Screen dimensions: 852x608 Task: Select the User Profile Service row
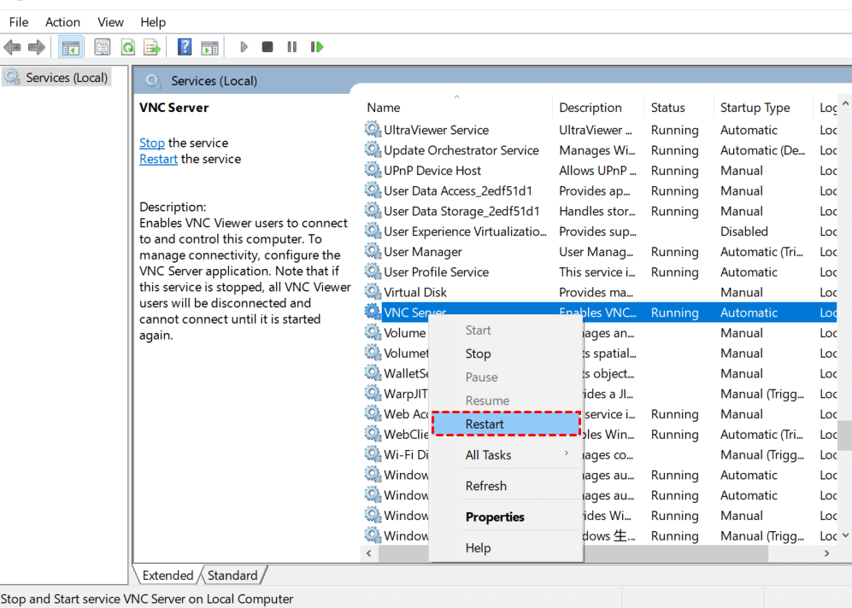601,272
